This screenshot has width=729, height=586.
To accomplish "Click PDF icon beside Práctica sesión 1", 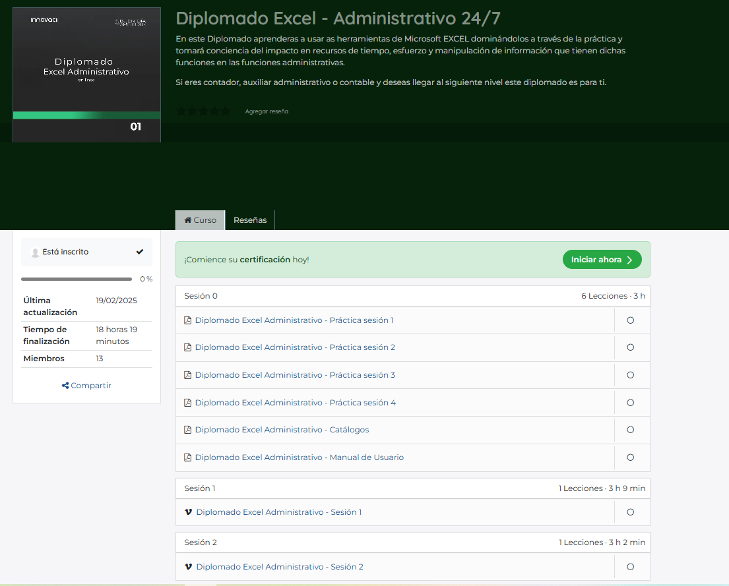I will [x=188, y=320].
